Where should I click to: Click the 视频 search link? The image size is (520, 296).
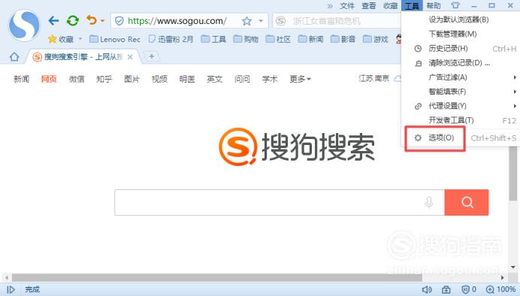point(159,79)
